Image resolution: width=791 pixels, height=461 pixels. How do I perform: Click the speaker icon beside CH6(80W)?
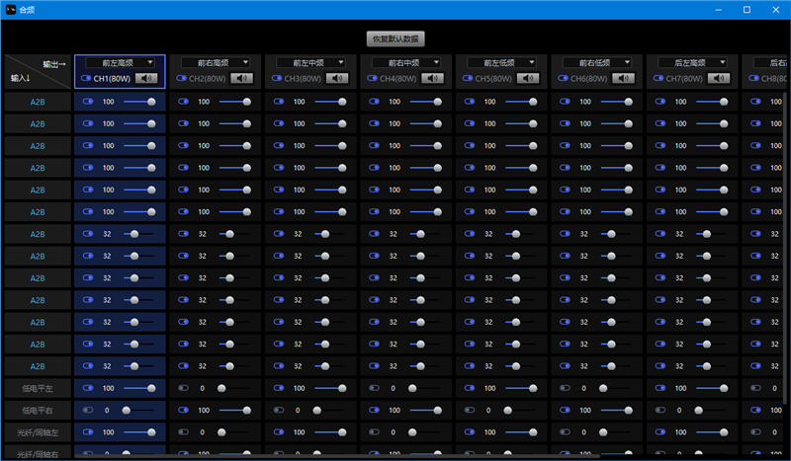click(623, 78)
